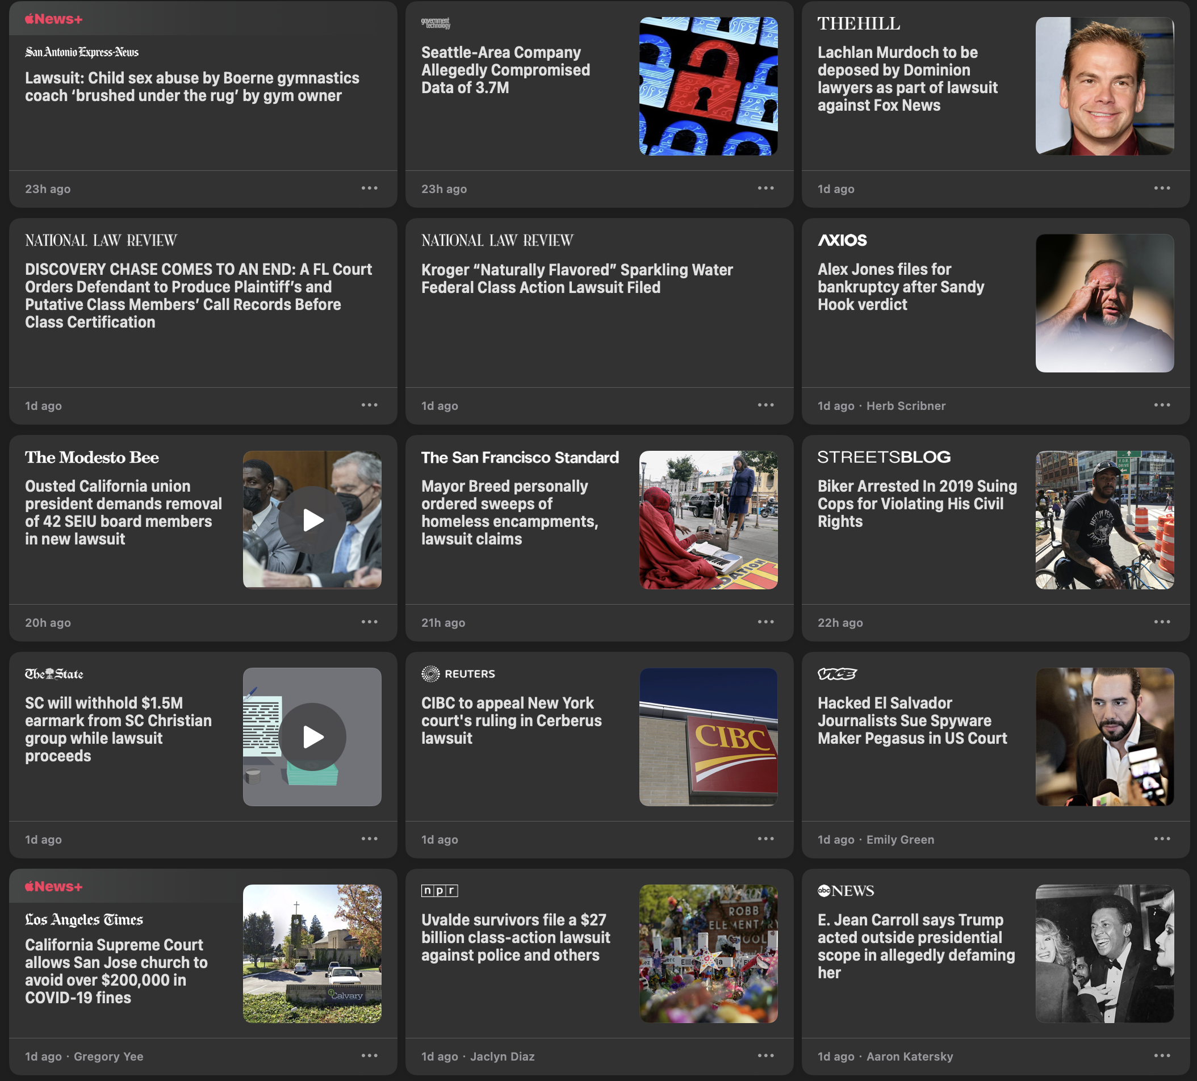
Task: Click more options on Uvalde survivors story
Action: point(765,1055)
